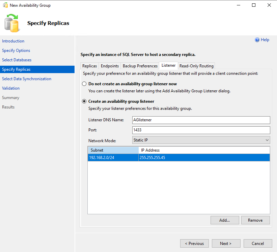Cancel the New Availability Group wizard

[x=258, y=243]
